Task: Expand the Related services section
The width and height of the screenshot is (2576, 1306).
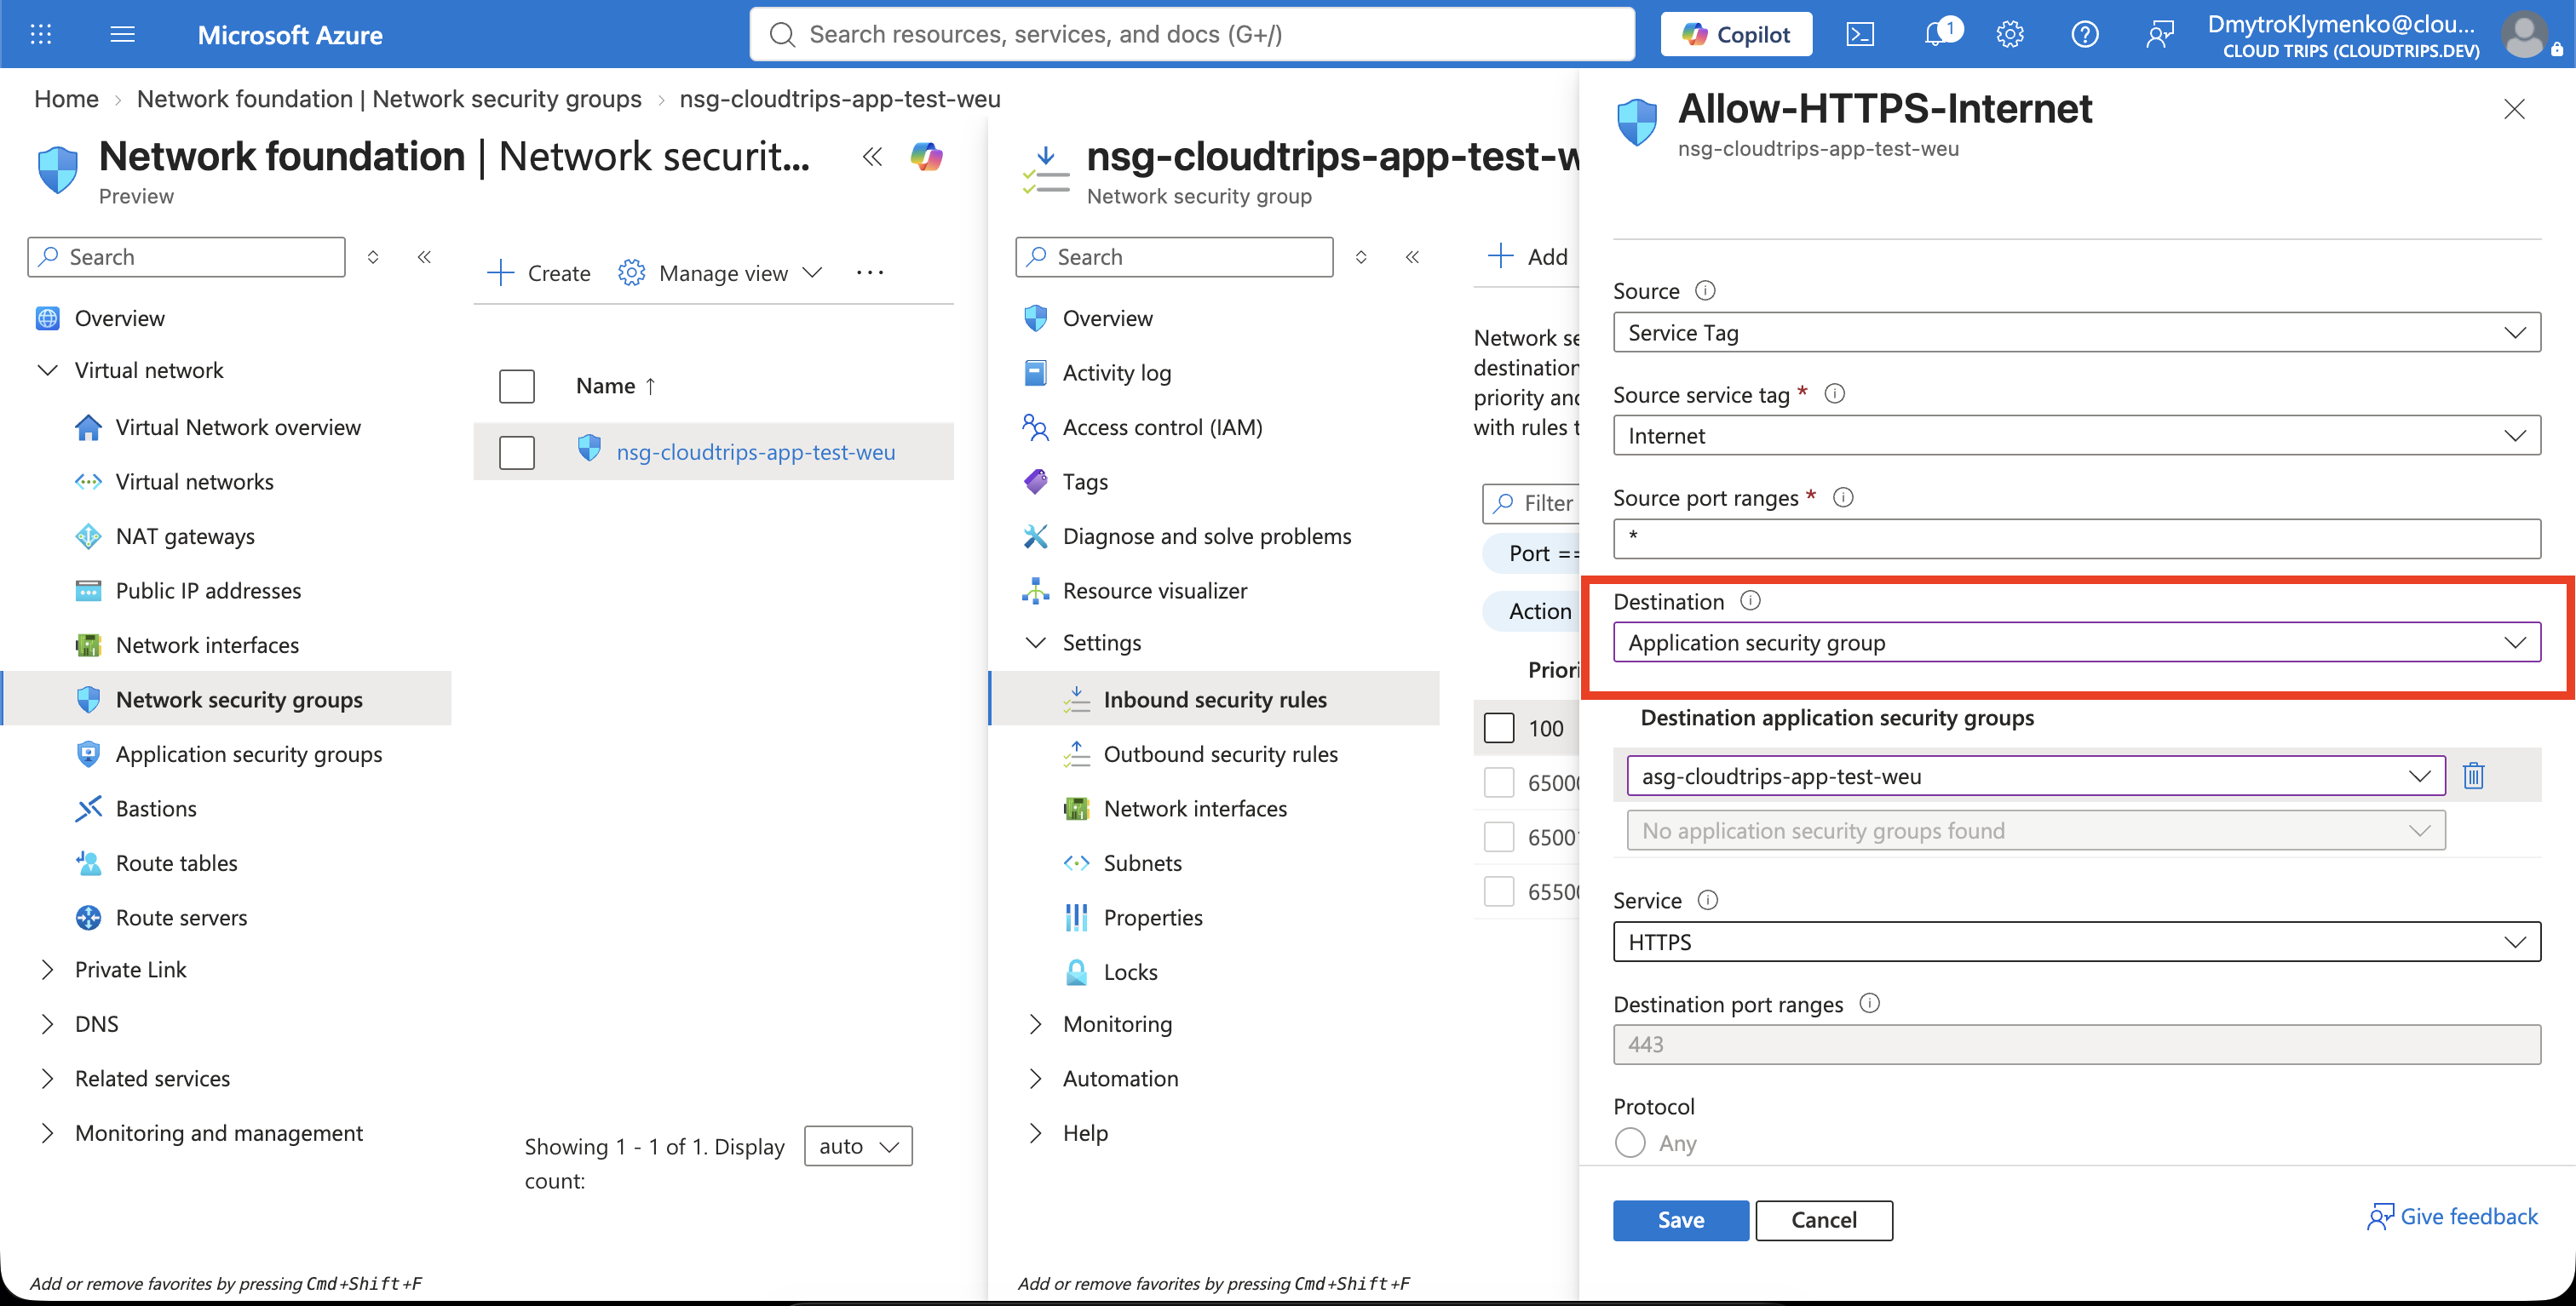Action: tap(47, 1078)
